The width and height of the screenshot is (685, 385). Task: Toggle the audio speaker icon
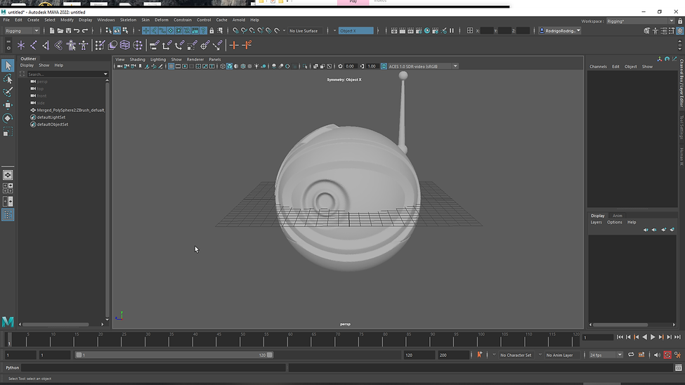click(x=657, y=355)
